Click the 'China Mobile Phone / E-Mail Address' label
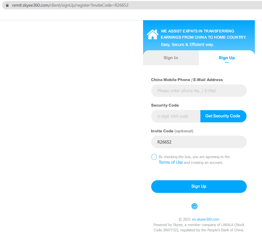 coord(187,80)
